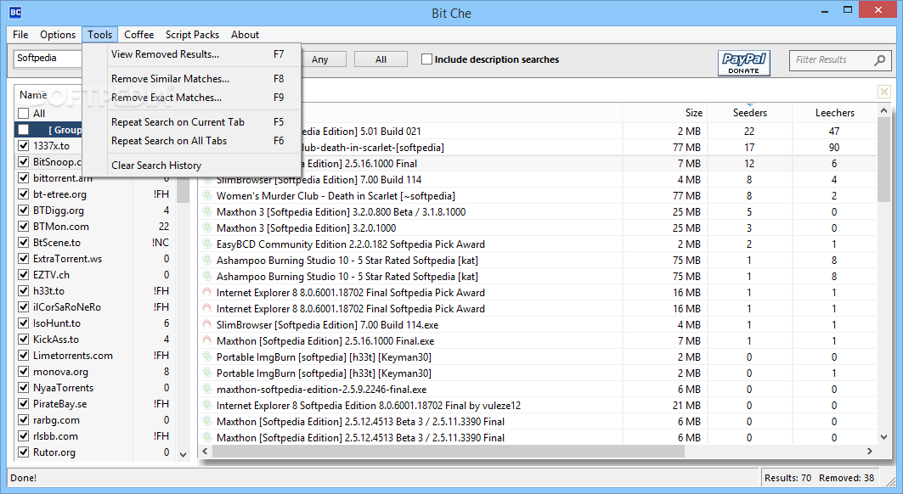Uncheck the PirateBay.se checkbox
903x494 pixels.
pos(24,404)
